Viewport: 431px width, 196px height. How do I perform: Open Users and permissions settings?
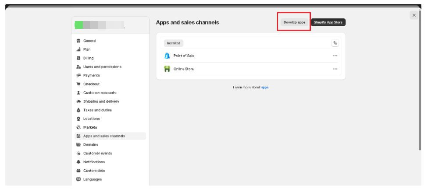coord(102,67)
